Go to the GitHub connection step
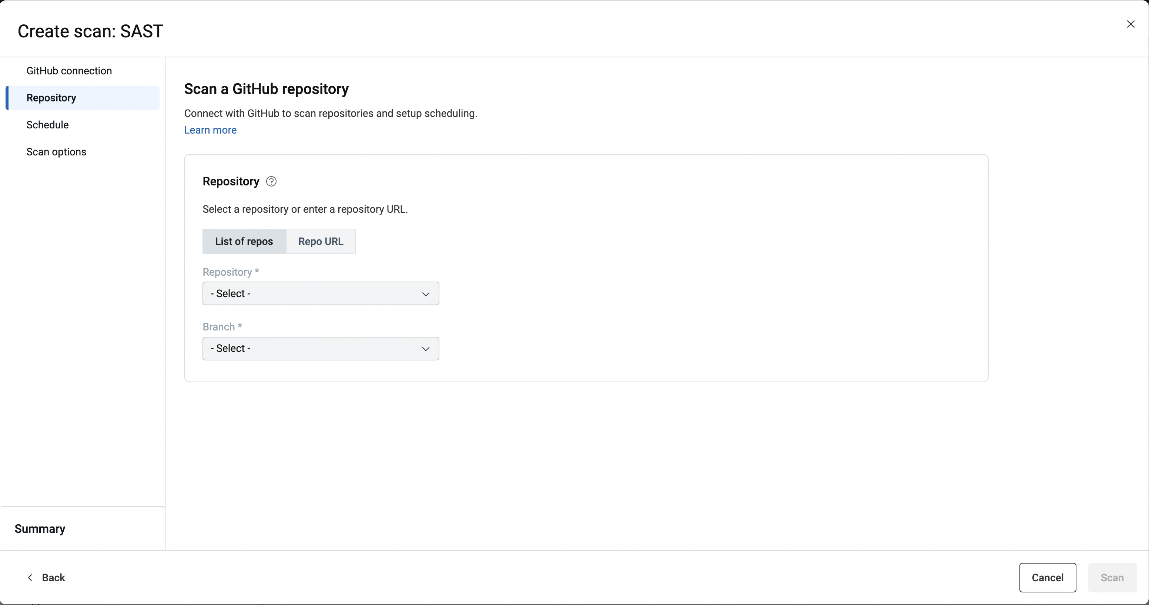The height and width of the screenshot is (605, 1149). (69, 71)
